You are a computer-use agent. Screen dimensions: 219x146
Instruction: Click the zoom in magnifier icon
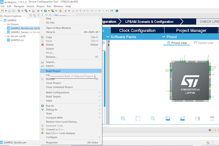coord(123,118)
